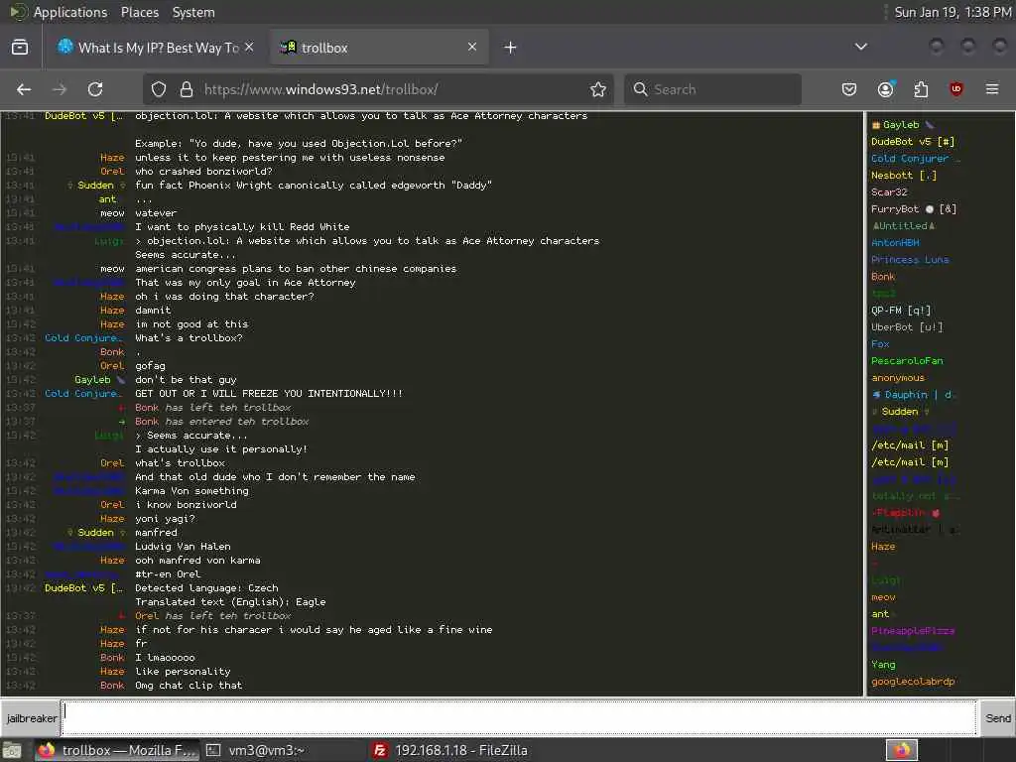Open the Places menu

139,12
